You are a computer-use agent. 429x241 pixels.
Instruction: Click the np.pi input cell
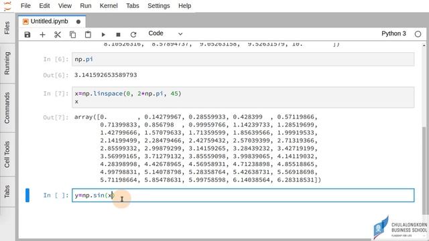243,60
